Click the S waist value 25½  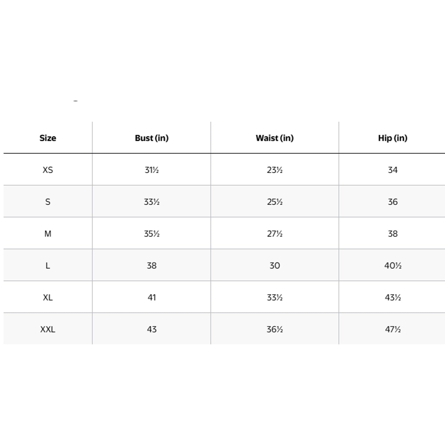[x=275, y=202]
